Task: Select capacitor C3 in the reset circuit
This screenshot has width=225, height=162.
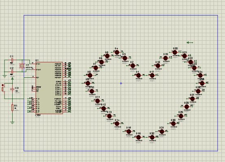Action: pos(12,89)
